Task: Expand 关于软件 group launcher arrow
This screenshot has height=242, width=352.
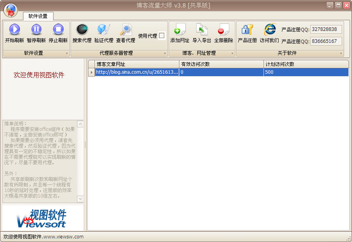Action: (x=341, y=53)
